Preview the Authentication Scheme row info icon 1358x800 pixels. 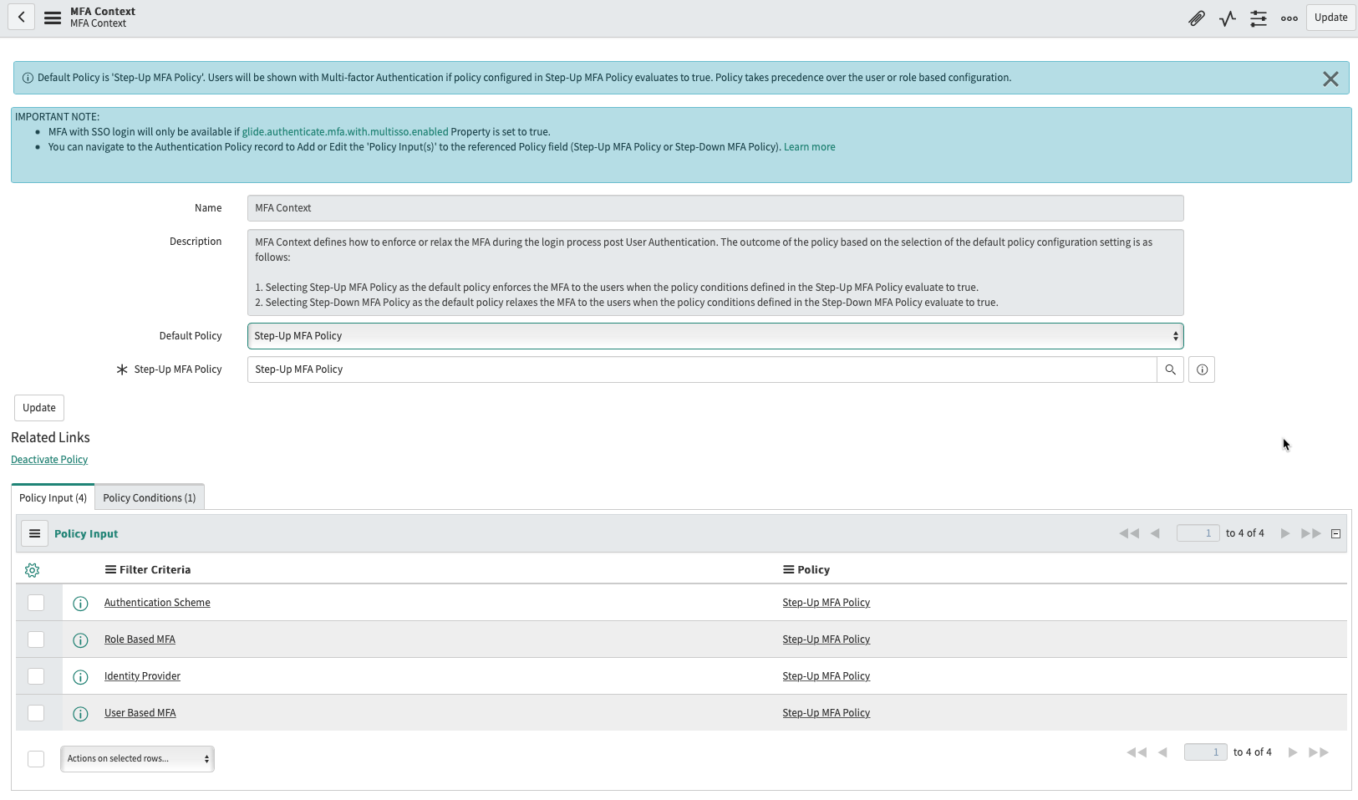coord(80,604)
